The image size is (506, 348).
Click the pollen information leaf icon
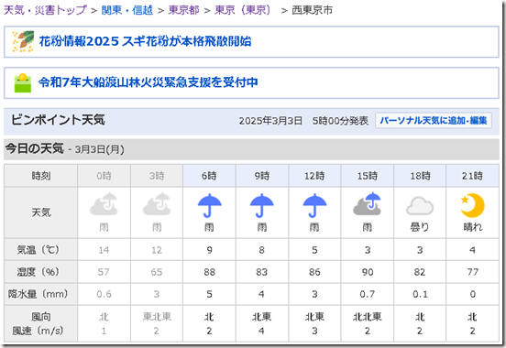pos(23,41)
